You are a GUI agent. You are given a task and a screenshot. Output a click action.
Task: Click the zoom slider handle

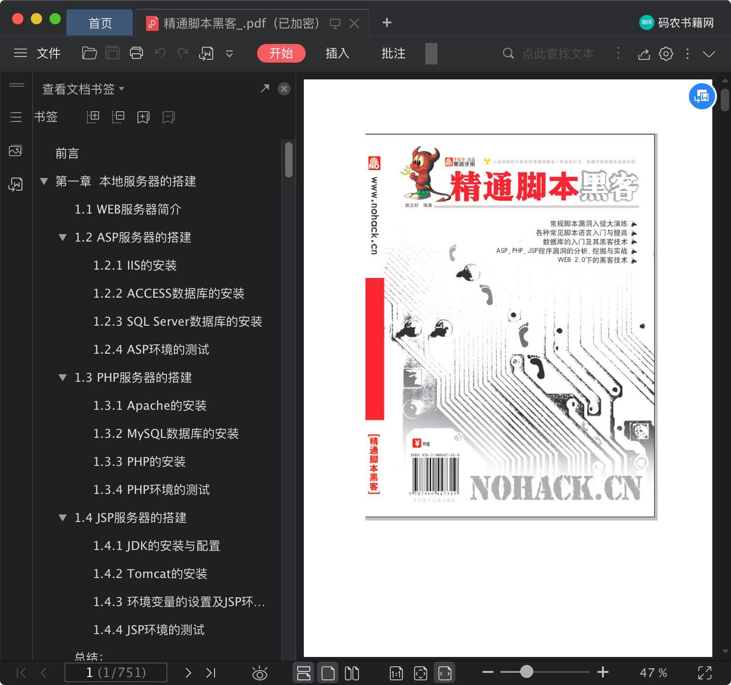coord(527,672)
